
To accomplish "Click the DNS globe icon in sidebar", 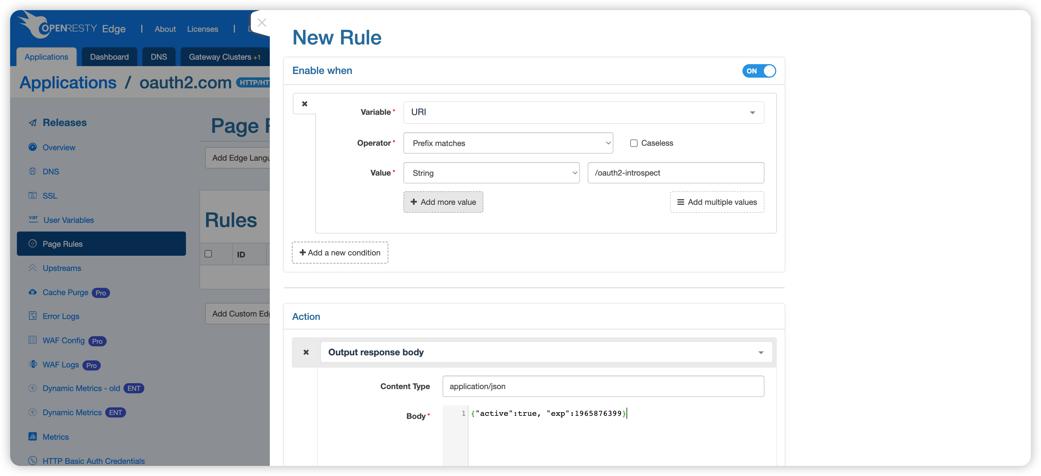I will click(x=33, y=171).
